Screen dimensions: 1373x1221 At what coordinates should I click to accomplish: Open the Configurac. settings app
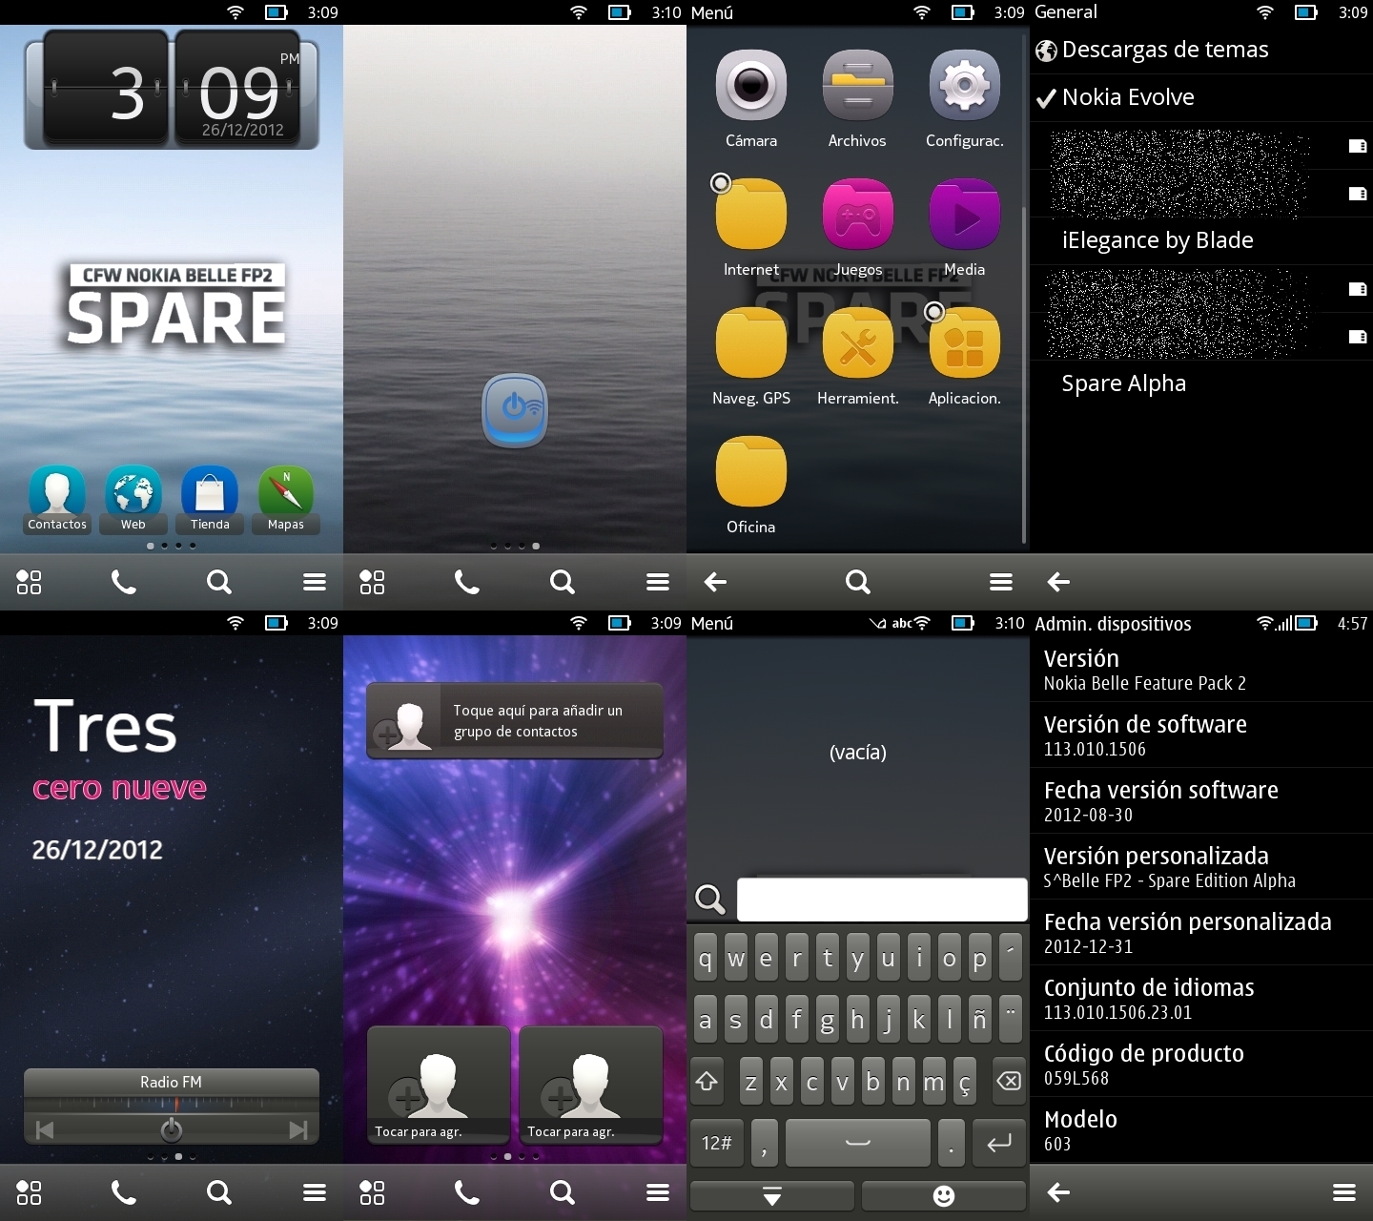pos(965,100)
